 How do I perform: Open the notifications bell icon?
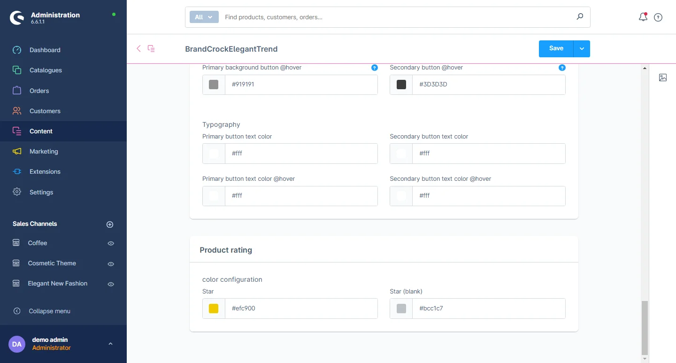click(x=643, y=17)
